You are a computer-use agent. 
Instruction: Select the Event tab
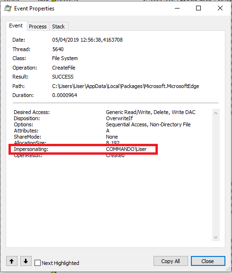click(x=16, y=26)
